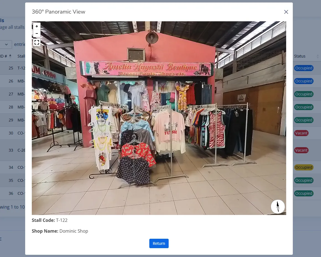Viewport: 321px width, 257px height.
Task: Click ID cell 35 in table
Action: click(11, 180)
